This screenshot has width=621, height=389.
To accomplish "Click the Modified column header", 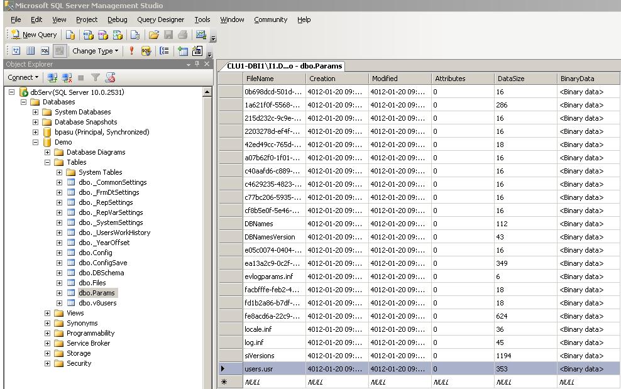I will click(x=400, y=79).
